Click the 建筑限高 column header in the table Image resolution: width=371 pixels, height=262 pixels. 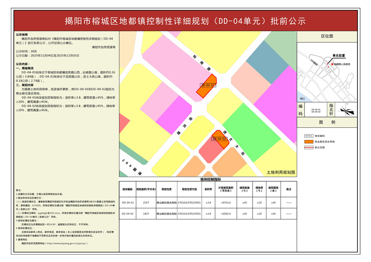(x=273, y=189)
